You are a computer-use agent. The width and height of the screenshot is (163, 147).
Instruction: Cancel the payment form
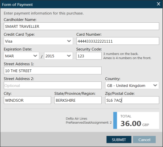click(x=144, y=139)
